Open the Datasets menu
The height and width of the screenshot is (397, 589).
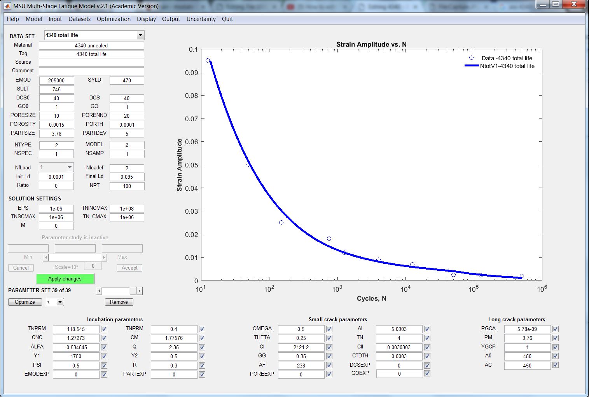[79, 19]
